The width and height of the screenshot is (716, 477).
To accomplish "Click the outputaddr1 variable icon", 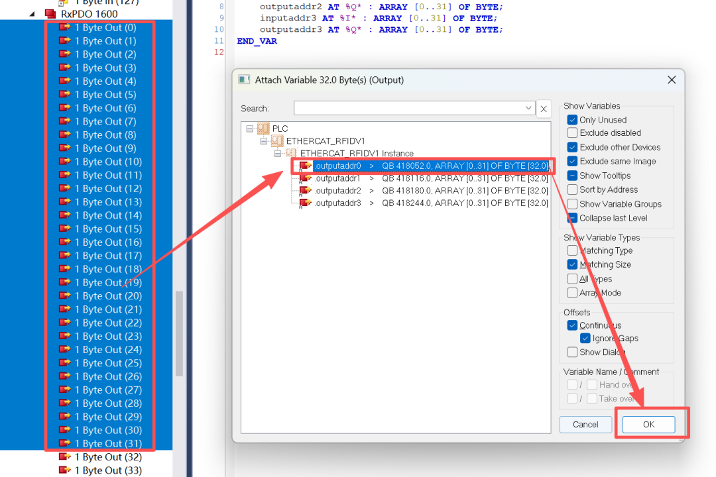I will pos(305,178).
